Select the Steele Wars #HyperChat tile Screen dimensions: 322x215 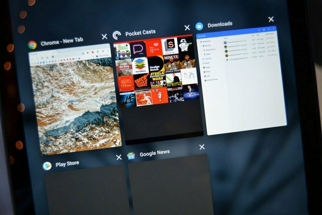tap(158, 80)
